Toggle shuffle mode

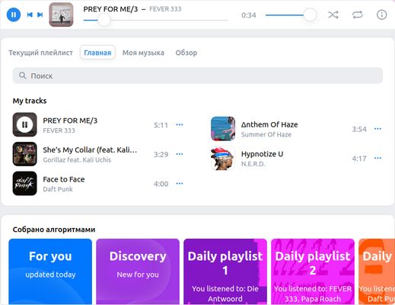[x=333, y=14]
